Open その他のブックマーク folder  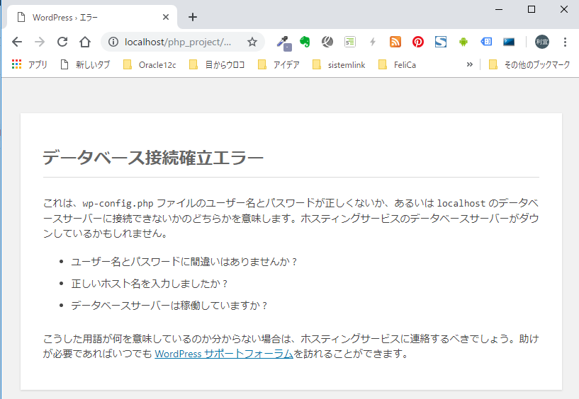pyautogui.click(x=529, y=65)
